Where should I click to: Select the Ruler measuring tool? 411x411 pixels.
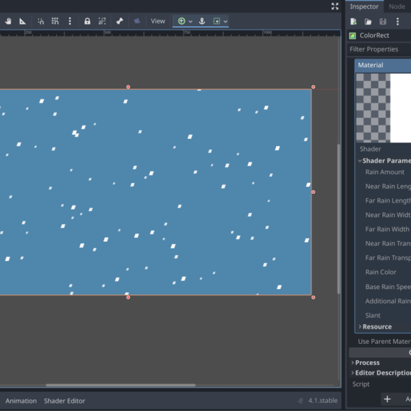[23, 21]
